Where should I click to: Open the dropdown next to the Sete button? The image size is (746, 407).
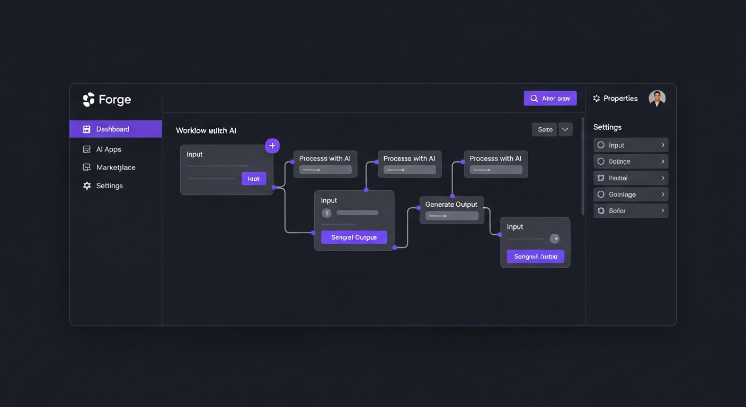(x=565, y=129)
